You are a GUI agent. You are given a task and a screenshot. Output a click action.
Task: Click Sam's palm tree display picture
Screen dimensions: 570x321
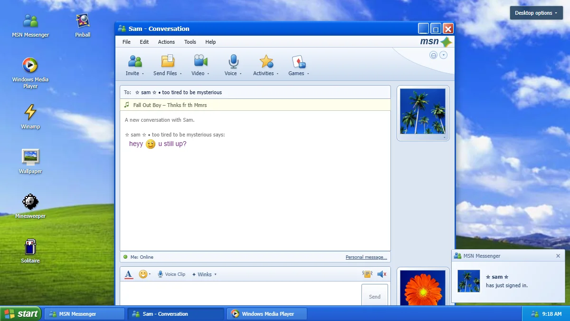coord(423,111)
